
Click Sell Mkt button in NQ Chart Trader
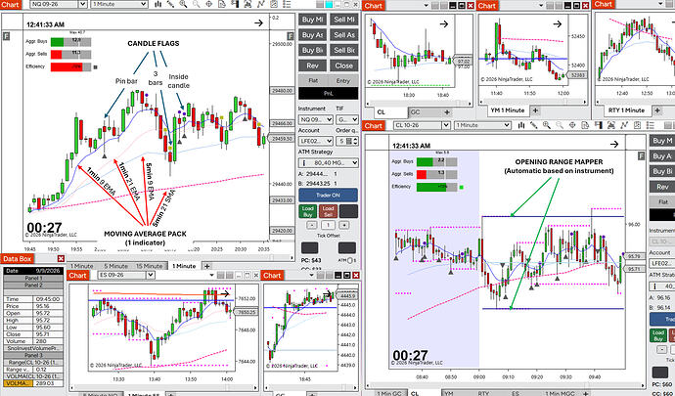click(344, 20)
